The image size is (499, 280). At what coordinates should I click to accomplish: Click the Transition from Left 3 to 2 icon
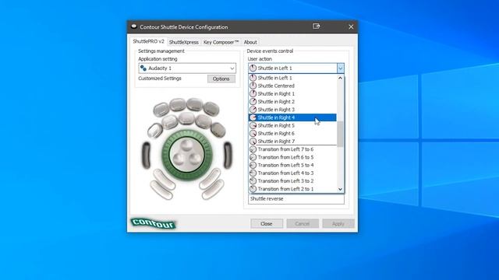click(253, 181)
